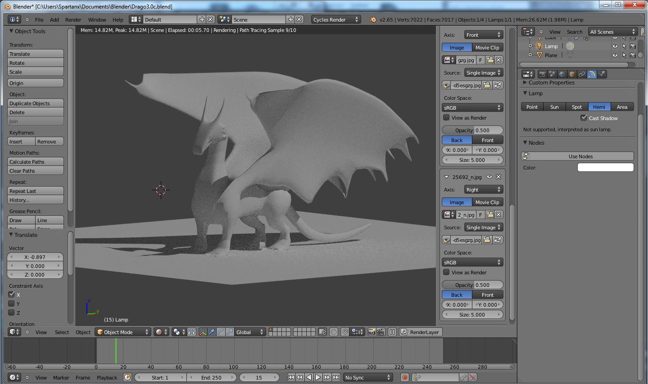Click the delete keyframes icon in timeline
Image resolution: width=648 pixels, height=384 pixels.
[x=472, y=377]
